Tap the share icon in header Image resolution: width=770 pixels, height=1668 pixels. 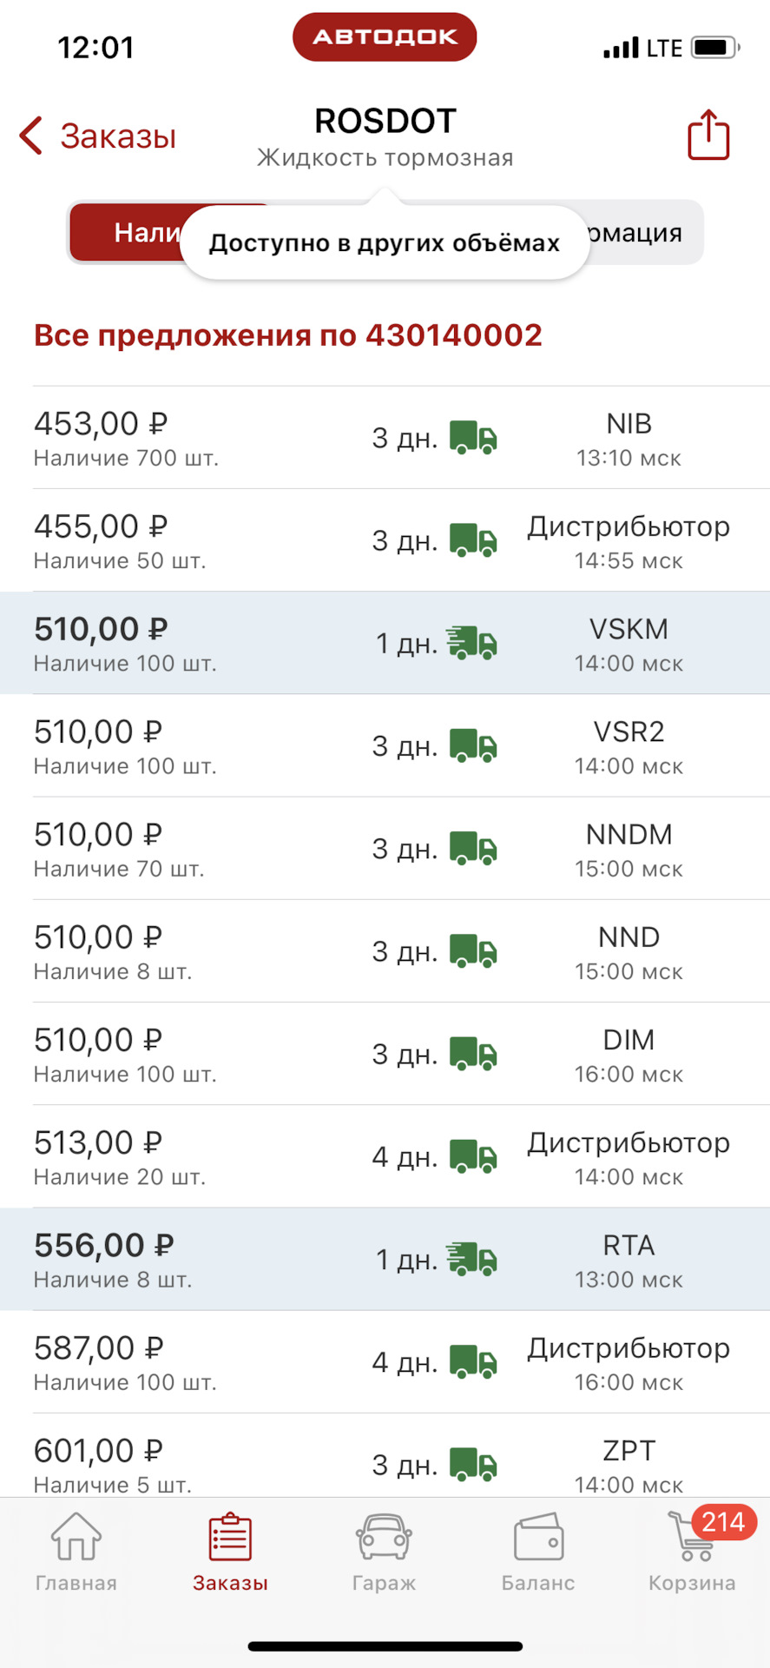coord(708,136)
